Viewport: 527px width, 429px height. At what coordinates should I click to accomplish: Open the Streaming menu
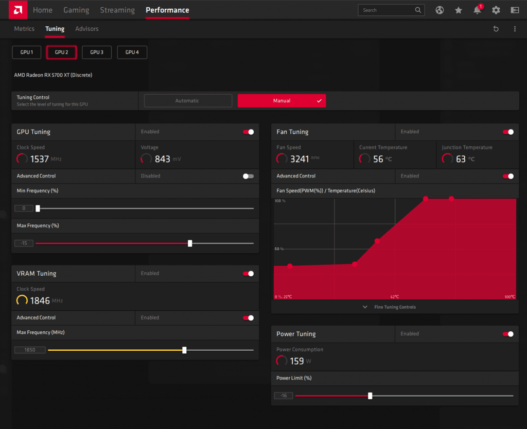coord(117,10)
